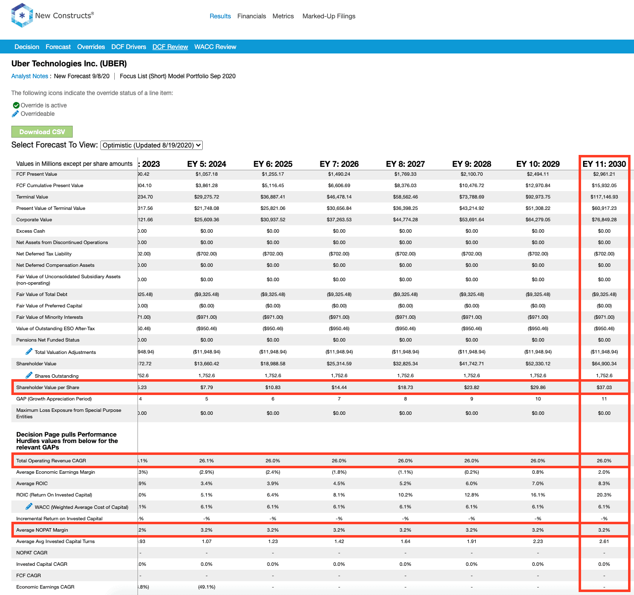Click the $7.79 per share value for 2024
The image size is (634, 595).
207,387
